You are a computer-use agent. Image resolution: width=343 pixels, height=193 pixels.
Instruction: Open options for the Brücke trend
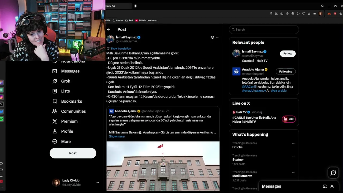[294, 144]
